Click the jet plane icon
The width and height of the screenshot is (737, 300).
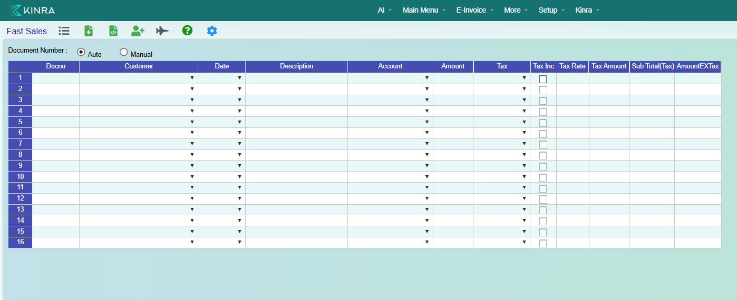tap(163, 31)
